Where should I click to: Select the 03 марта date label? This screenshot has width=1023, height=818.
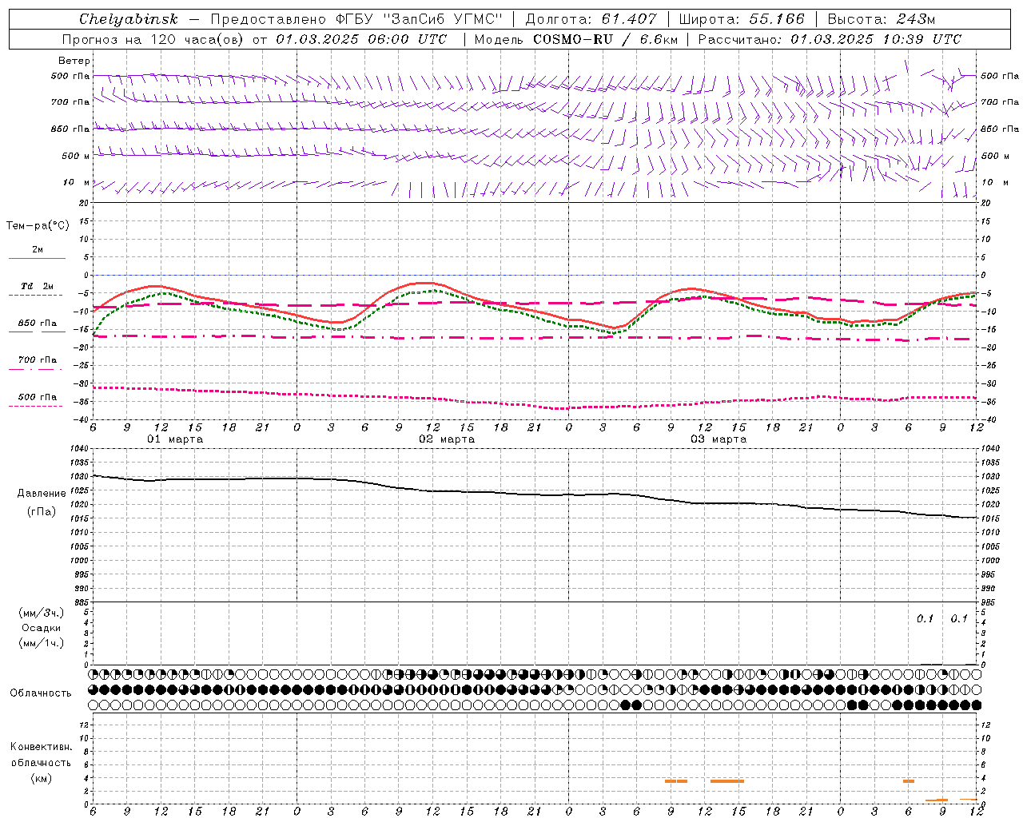click(718, 439)
